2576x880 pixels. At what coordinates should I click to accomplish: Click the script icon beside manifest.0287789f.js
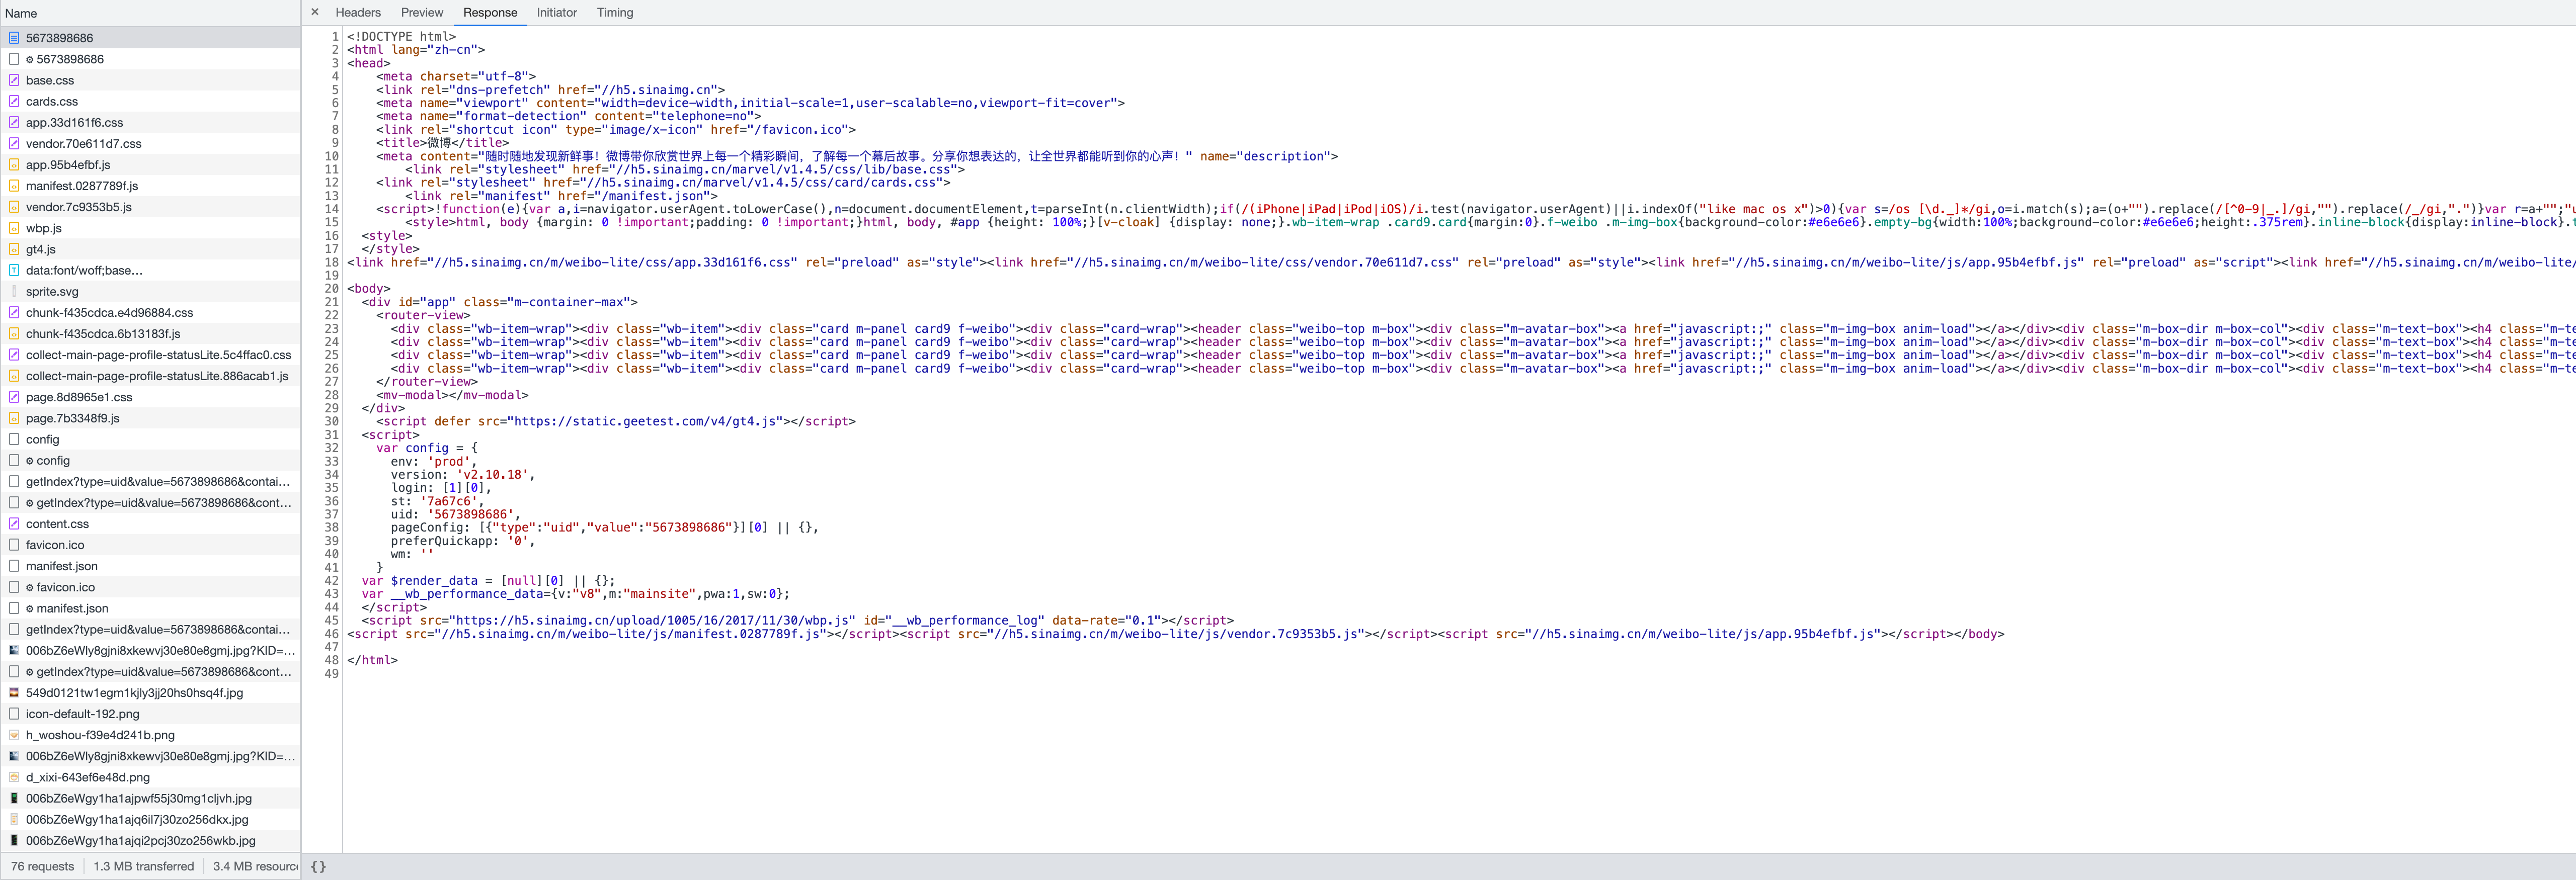[x=14, y=186]
